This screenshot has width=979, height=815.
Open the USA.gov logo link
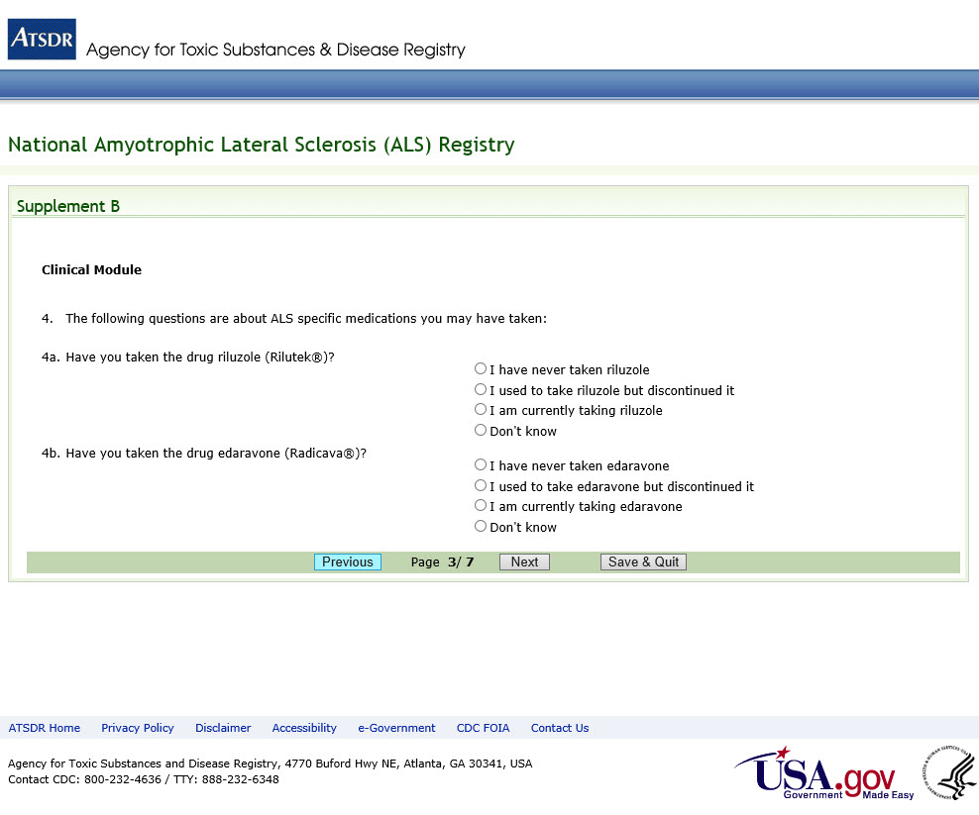pos(824,773)
